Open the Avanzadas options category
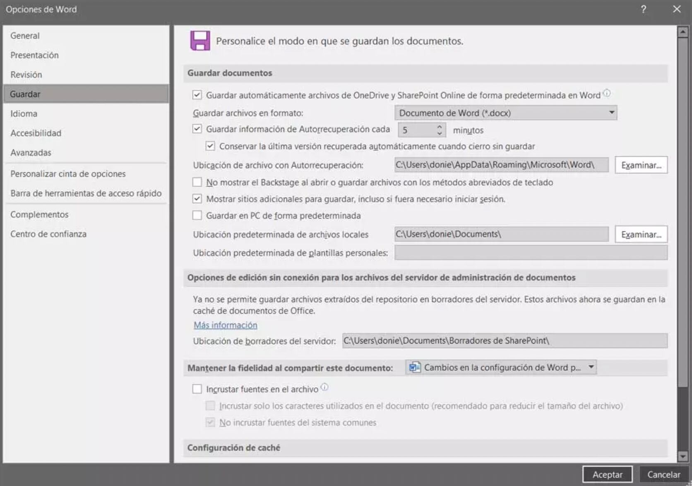Image resolution: width=692 pixels, height=486 pixels. point(31,153)
